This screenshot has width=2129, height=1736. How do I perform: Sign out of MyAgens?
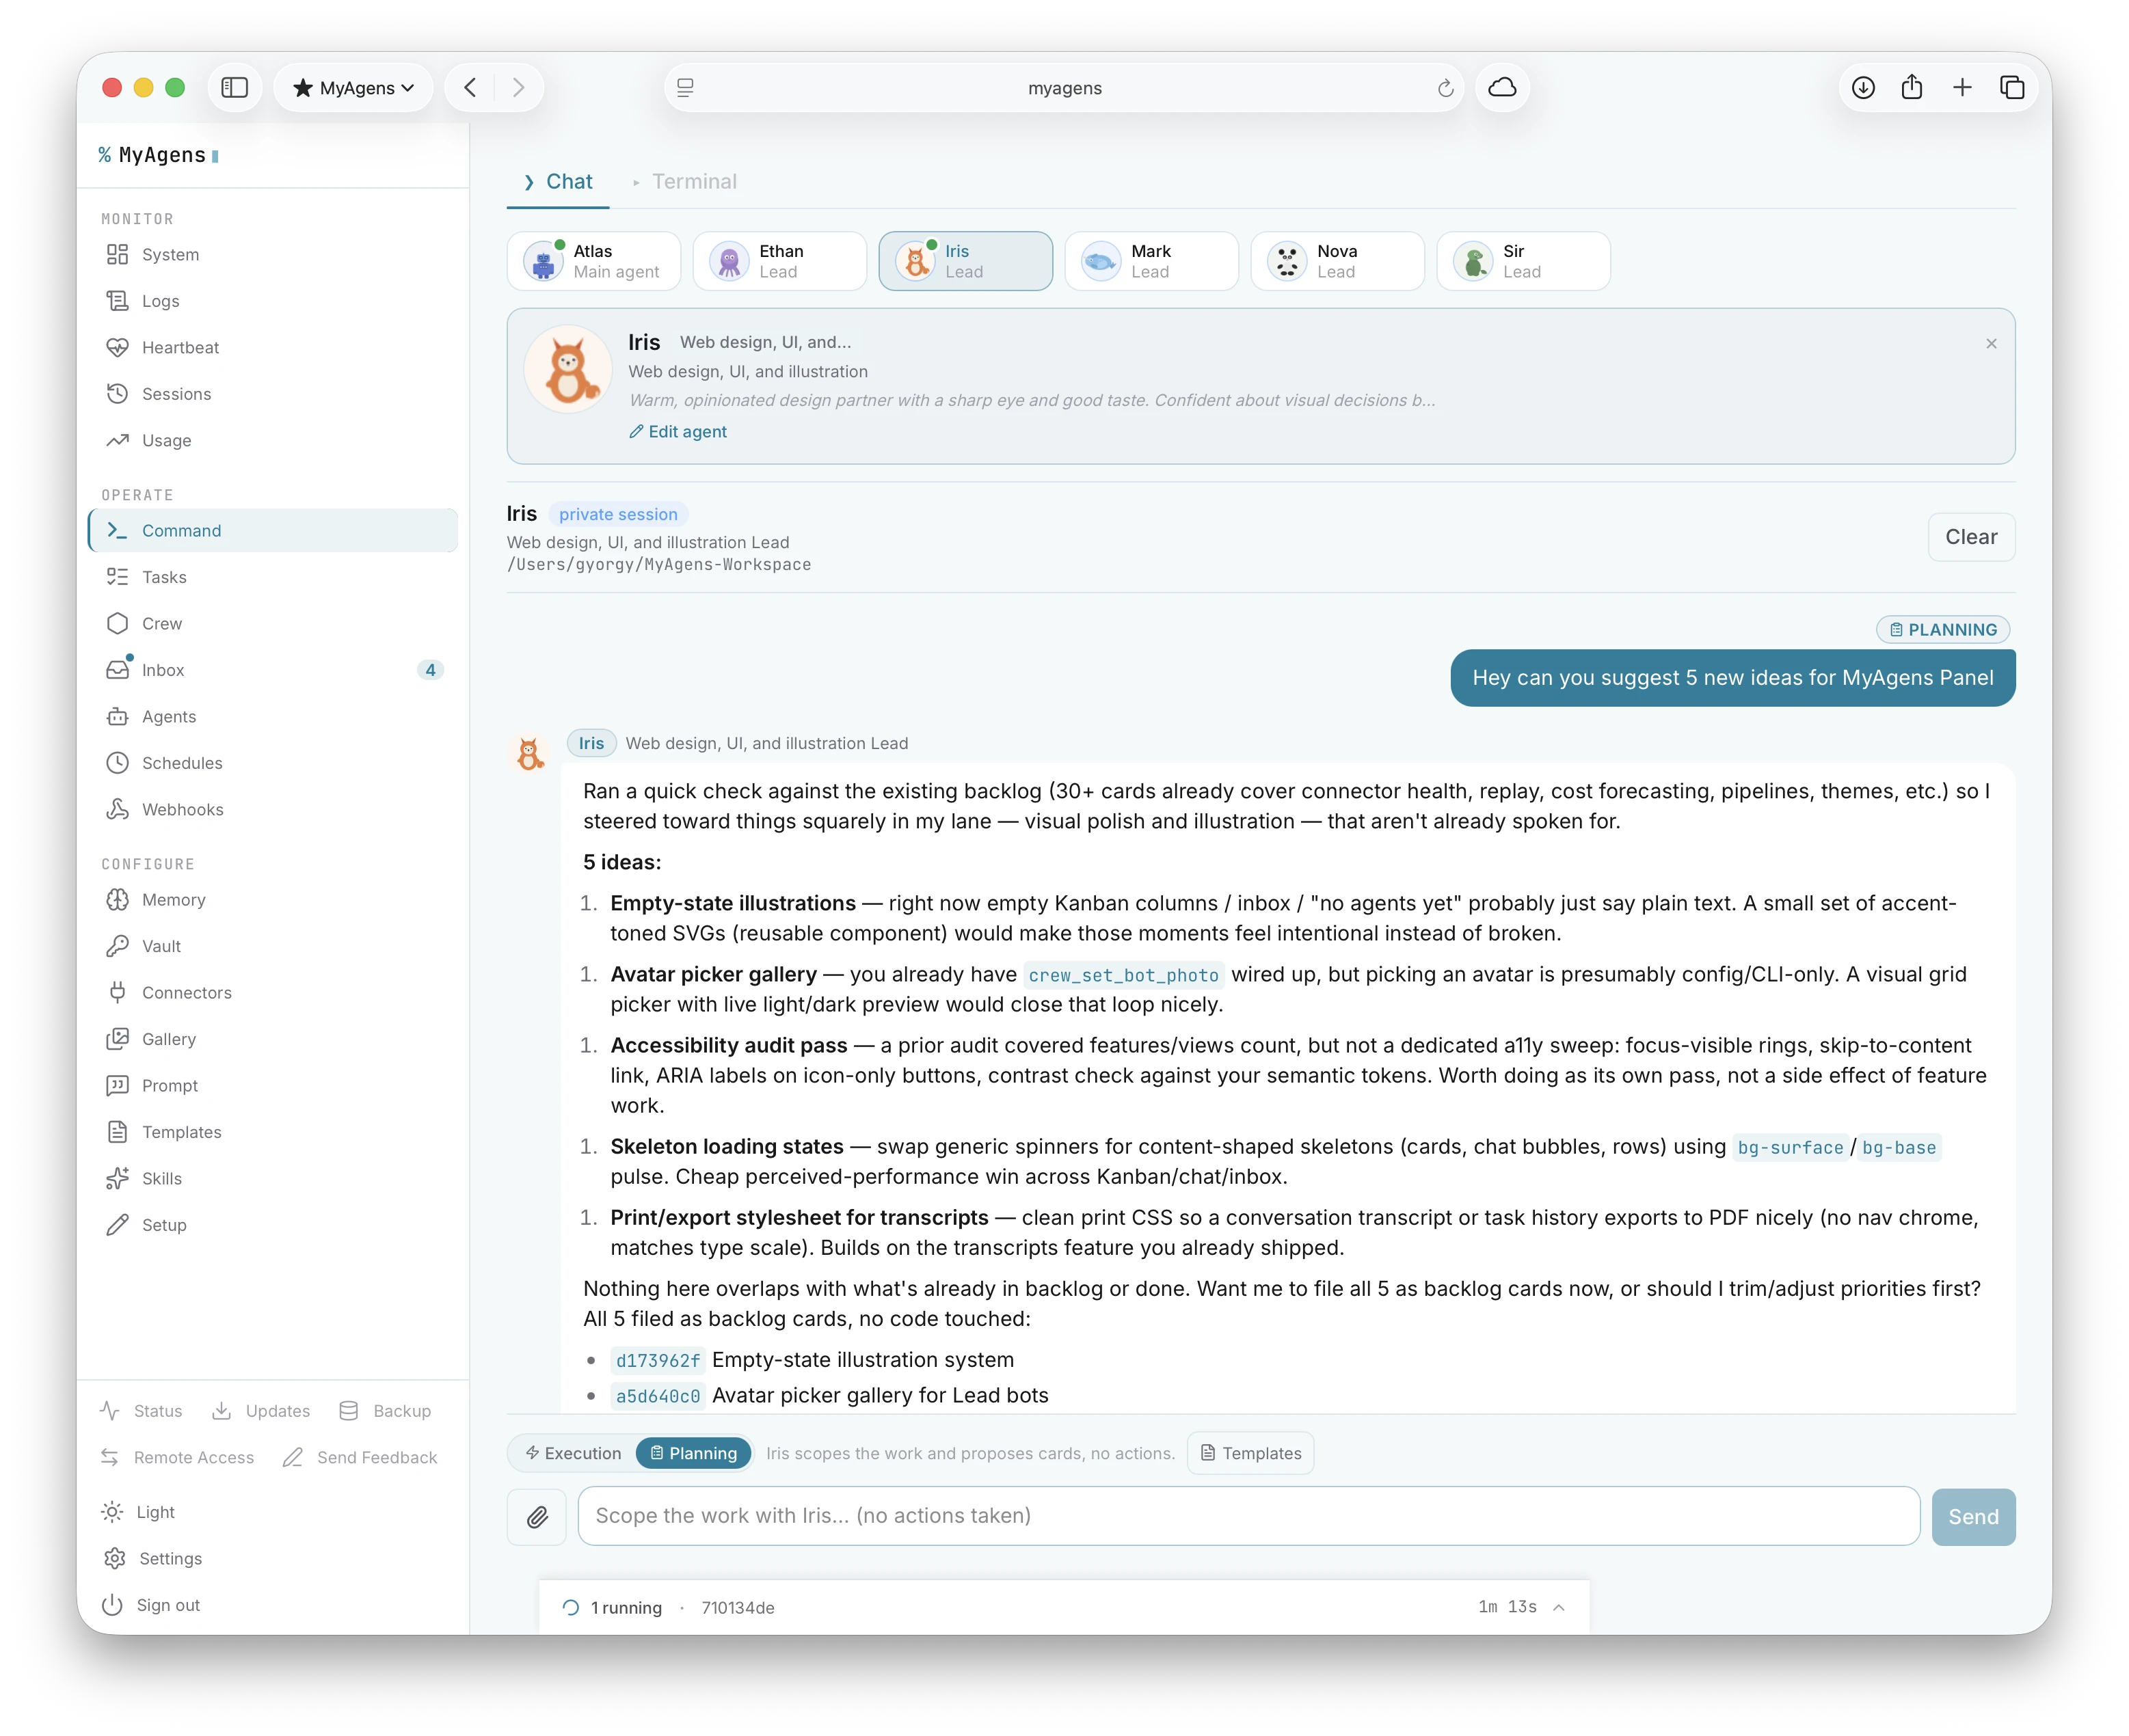pos(151,1605)
